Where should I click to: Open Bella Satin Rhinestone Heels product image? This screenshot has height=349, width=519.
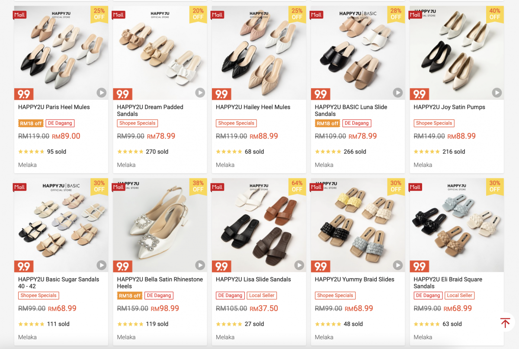(160, 225)
